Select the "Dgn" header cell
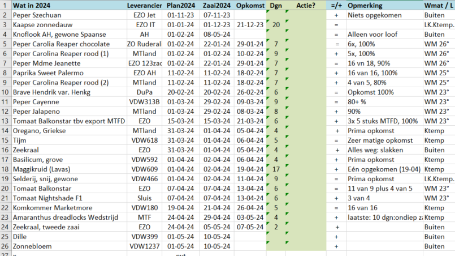 tap(276, 5)
